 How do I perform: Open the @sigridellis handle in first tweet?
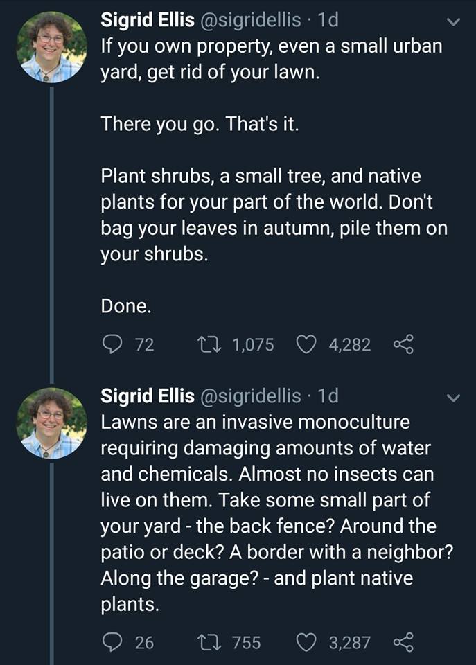pos(250,21)
